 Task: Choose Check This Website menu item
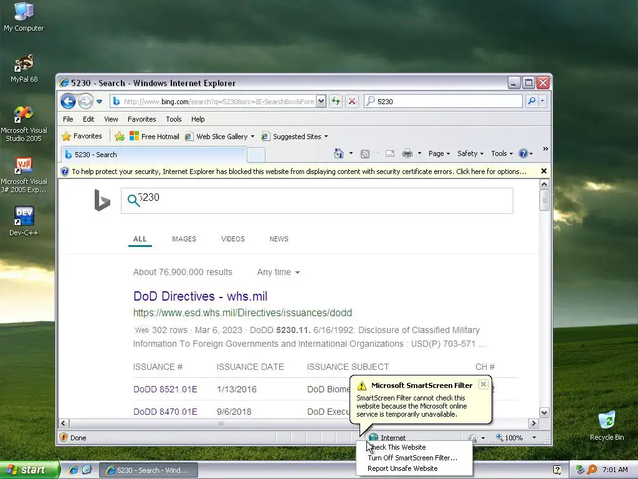(414, 447)
